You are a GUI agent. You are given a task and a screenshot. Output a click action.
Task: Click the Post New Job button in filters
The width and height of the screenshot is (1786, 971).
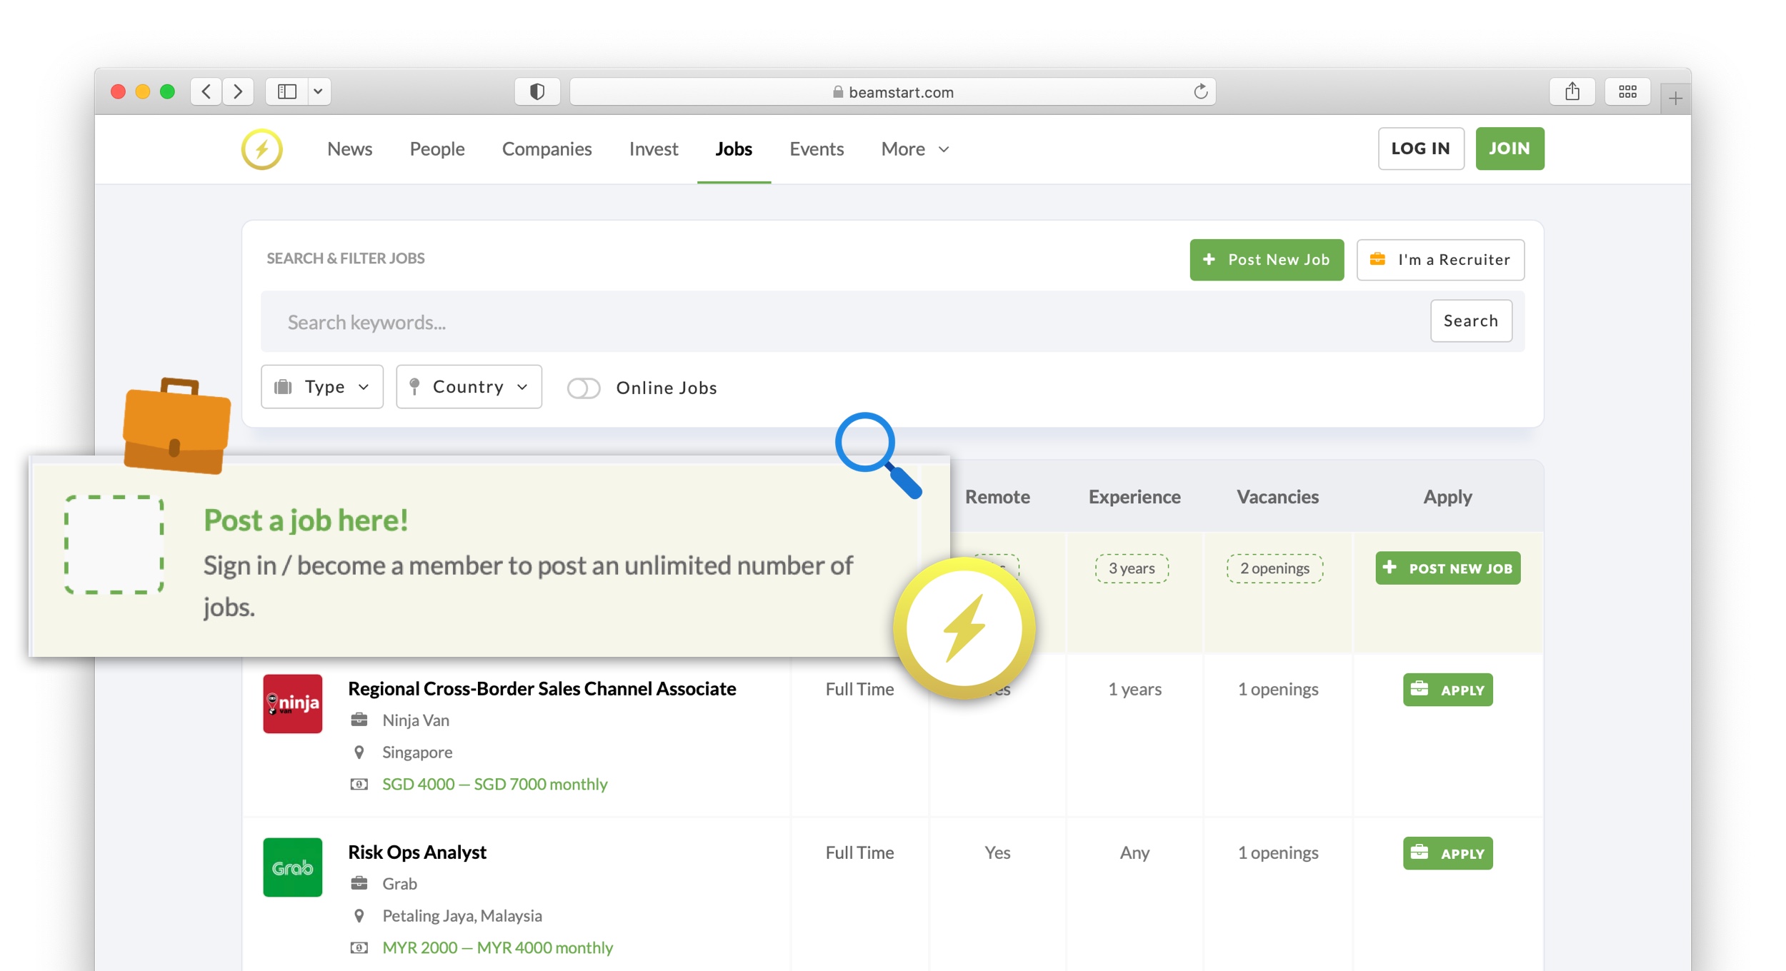(1267, 260)
